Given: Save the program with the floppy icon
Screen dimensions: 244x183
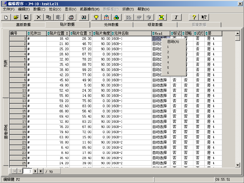Looking at the screenshot, I should 26,17.
